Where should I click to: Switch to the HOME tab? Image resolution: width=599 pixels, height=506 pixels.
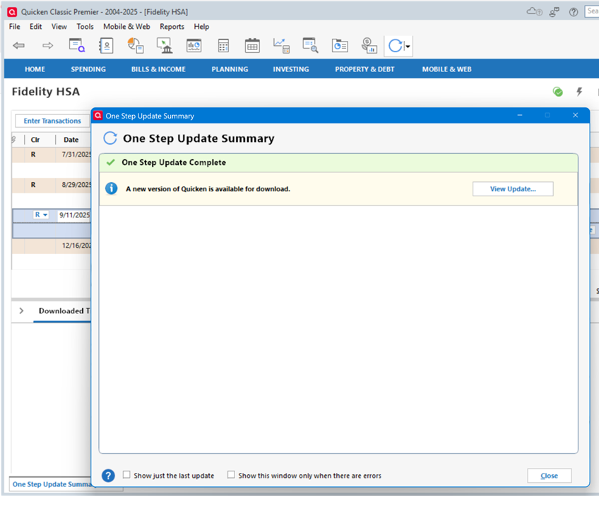coord(35,69)
